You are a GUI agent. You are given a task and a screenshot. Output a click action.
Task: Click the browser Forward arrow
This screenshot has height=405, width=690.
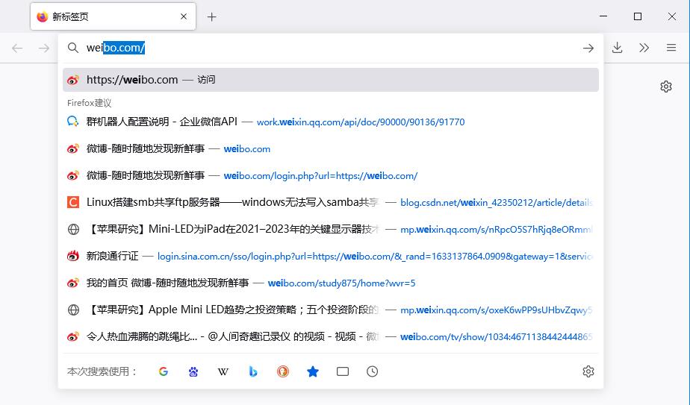44,48
